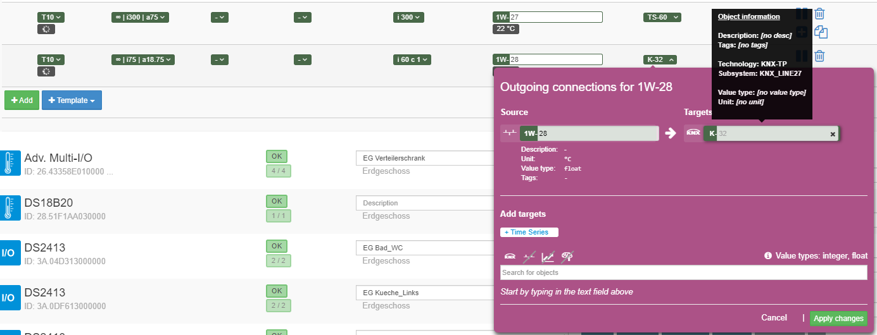877x335 pixels.
Task: Click empty Description field of DS18B20
Action: [424, 203]
